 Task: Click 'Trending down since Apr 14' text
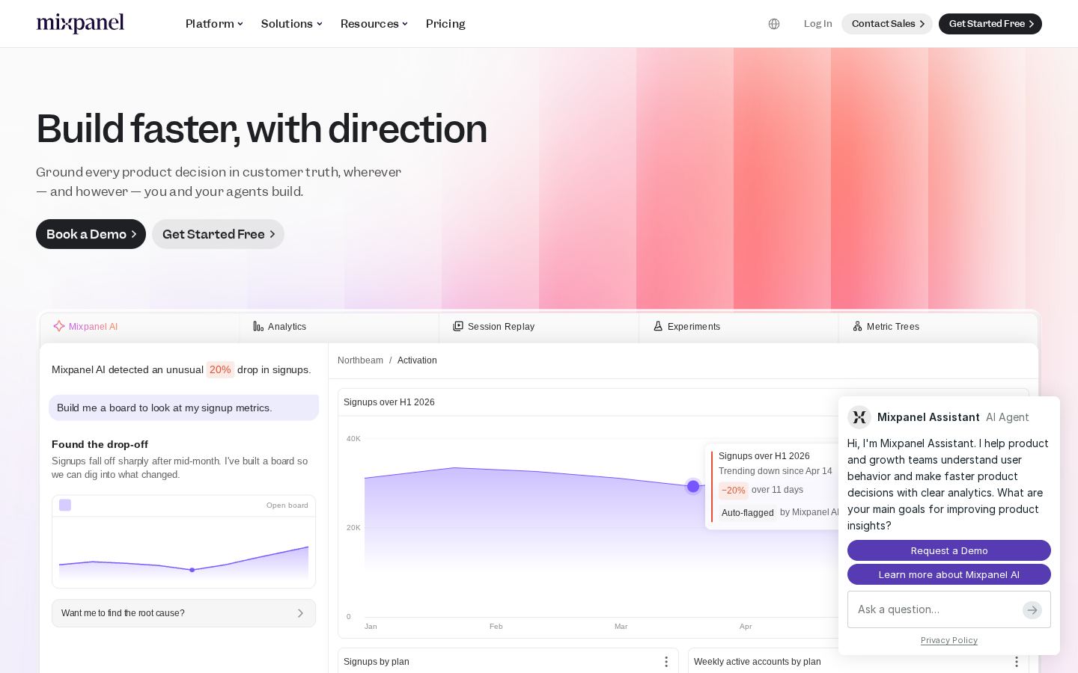click(776, 471)
